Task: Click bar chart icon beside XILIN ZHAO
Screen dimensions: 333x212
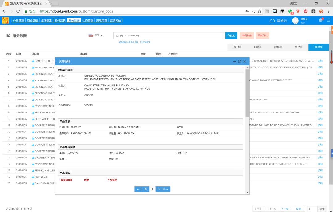Action: point(33,177)
